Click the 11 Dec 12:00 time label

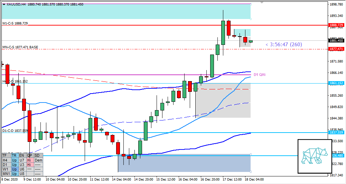[x=99, y=180]
